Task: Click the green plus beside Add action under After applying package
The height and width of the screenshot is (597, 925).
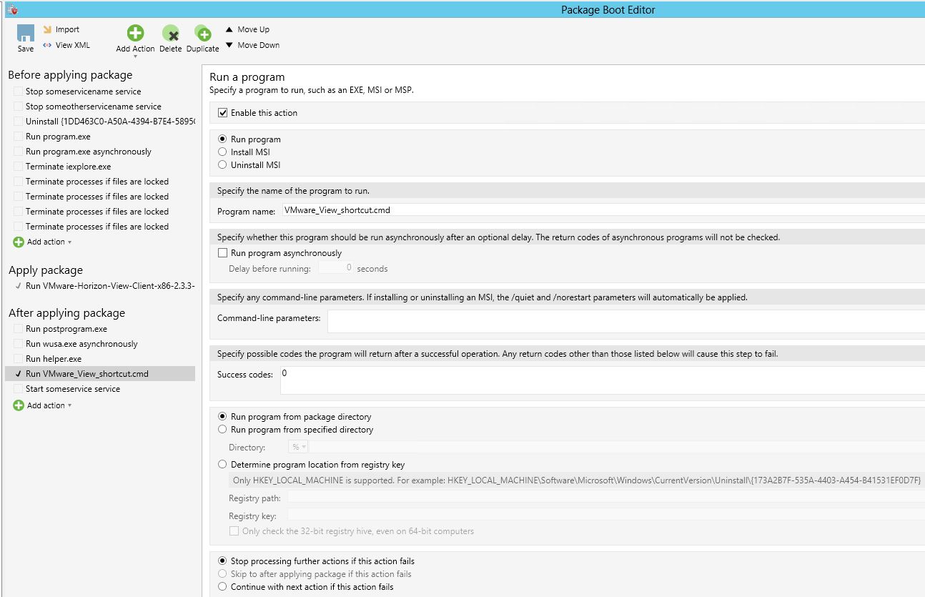Action: click(x=19, y=405)
